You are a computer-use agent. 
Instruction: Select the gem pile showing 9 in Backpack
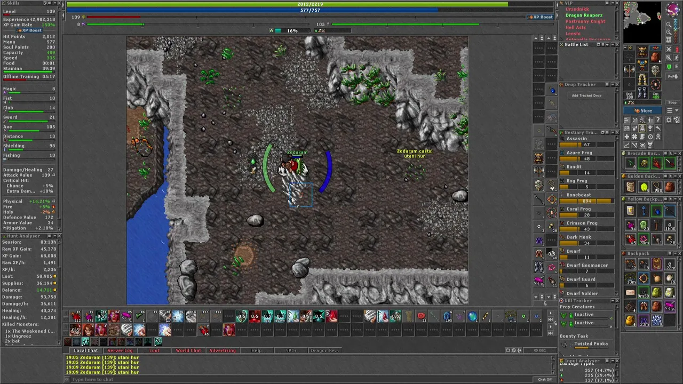(657, 321)
